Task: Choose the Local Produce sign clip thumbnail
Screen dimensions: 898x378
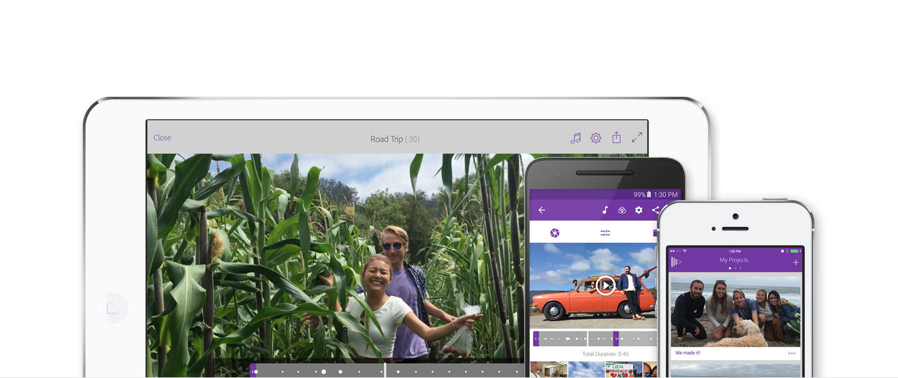Action: pyautogui.click(x=623, y=370)
